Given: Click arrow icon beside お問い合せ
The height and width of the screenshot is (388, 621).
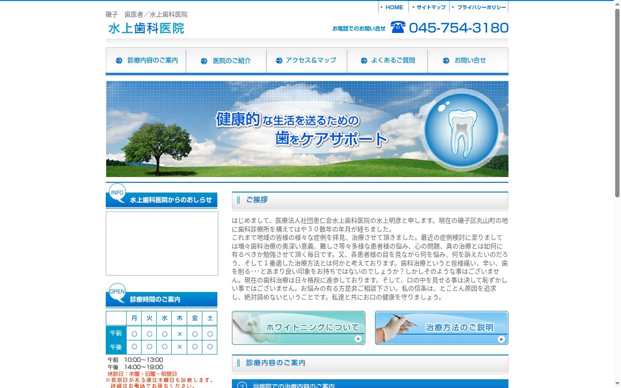Looking at the screenshot, I should click(446, 61).
